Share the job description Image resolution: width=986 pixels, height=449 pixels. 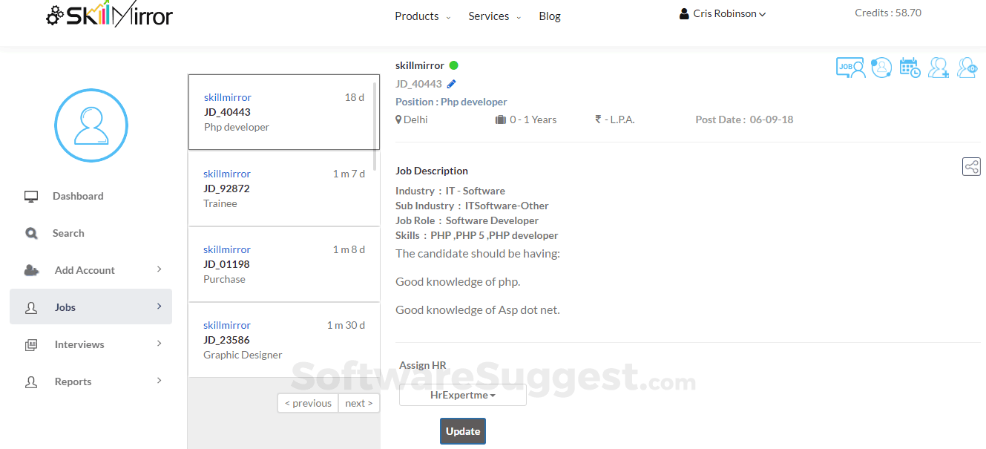coord(971,167)
